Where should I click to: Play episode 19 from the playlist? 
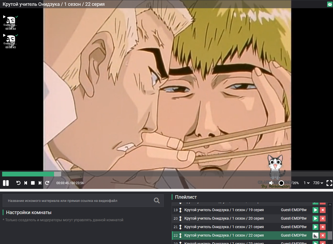click(315, 210)
